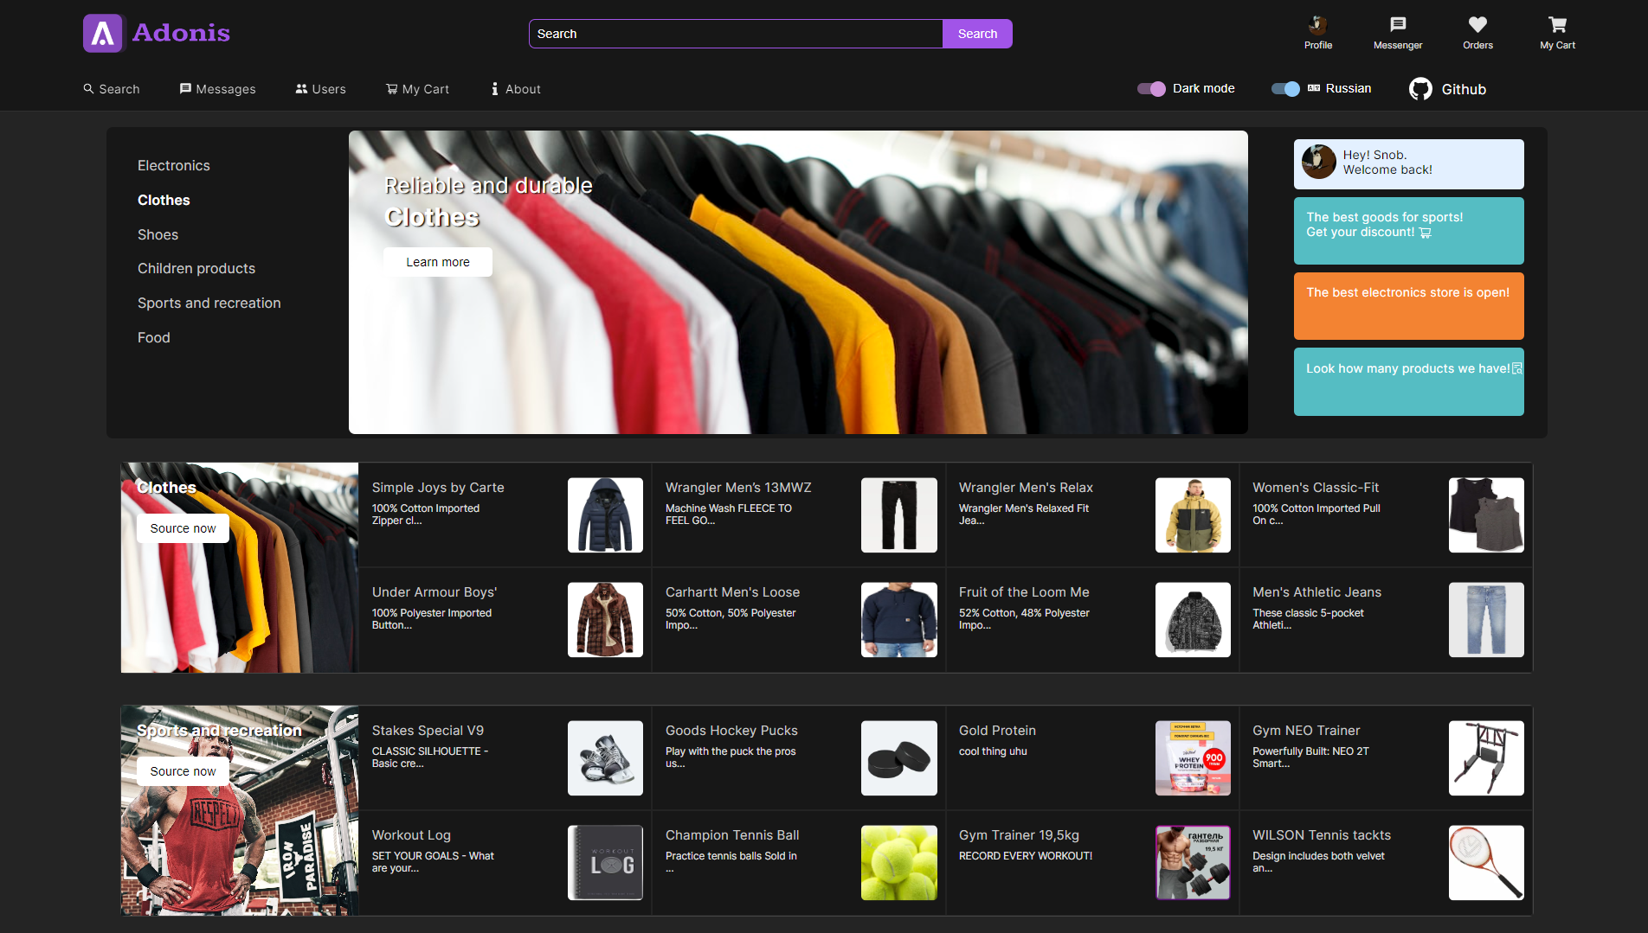Open the Champion Tennis Ball thumbnail
The height and width of the screenshot is (933, 1648).
[x=898, y=862]
